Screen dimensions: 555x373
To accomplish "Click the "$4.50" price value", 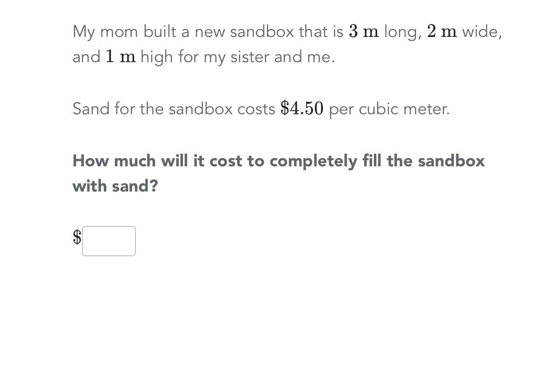I will pyautogui.click(x=302, y=109).
